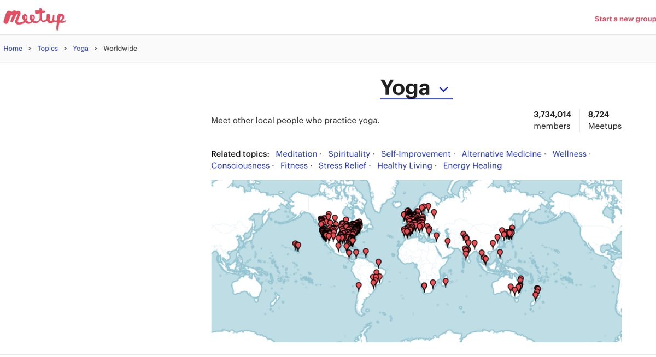Select Worldwide breadcrumb text
656x357 pixels.
click(x=120, y=49)
